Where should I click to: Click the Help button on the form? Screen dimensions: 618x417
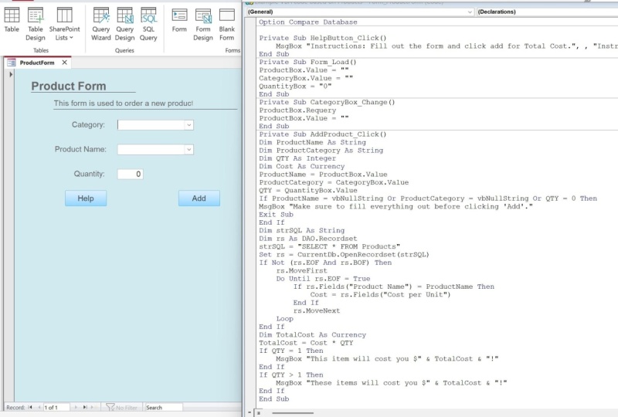click(86, 198)
